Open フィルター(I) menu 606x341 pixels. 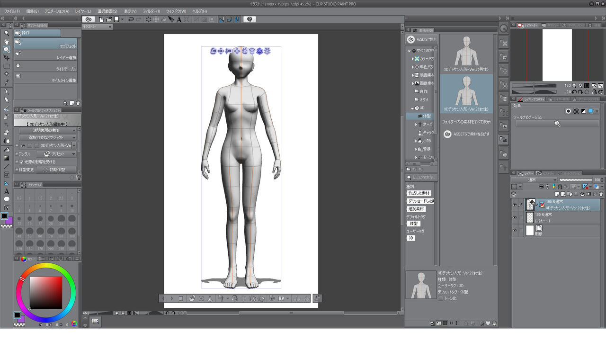tap(151, 11)
